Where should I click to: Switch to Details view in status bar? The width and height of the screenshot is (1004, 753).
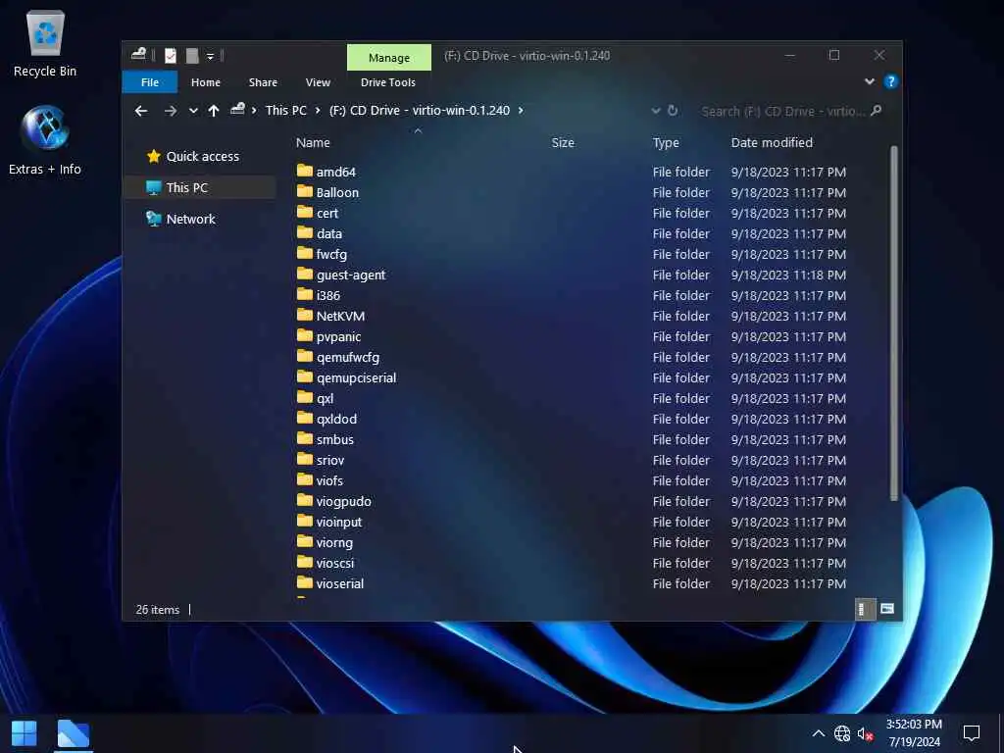point(865,609)
